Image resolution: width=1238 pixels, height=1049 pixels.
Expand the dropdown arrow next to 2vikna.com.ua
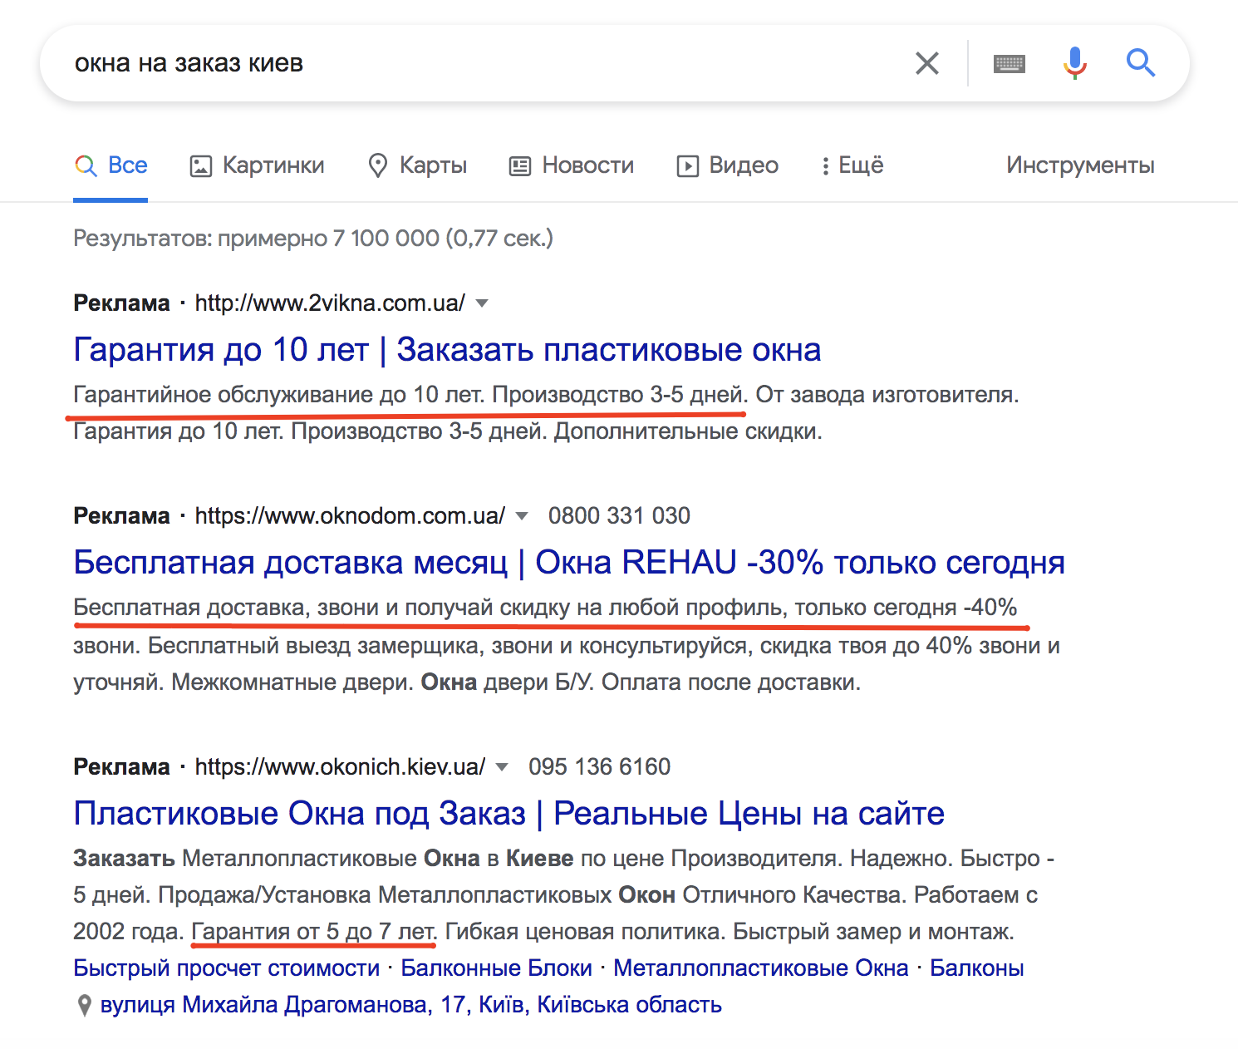coord(482,303)
